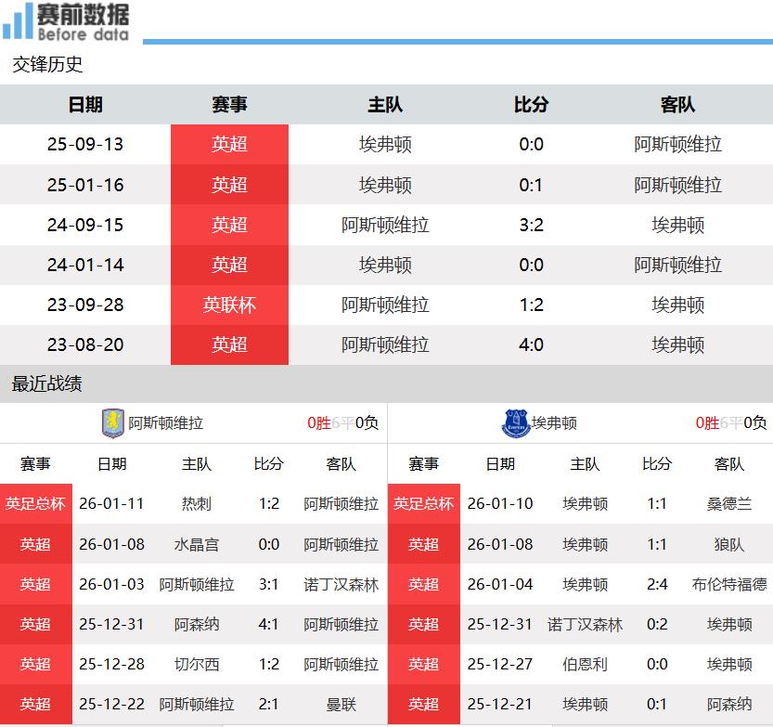Click the 赛前数据 bar chart logo icon
773x727 pixels.
(x=19, y=22)
